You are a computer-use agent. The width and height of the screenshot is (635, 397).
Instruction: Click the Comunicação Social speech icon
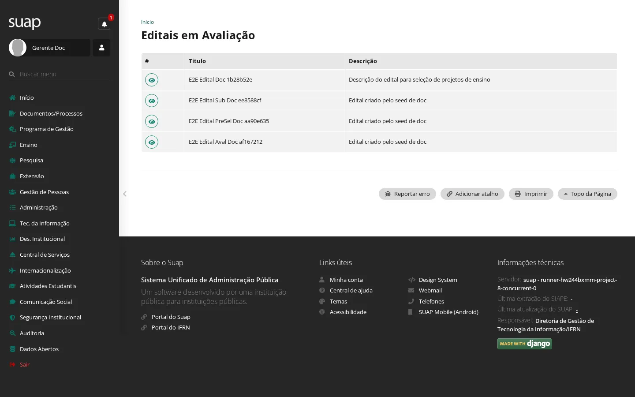[x=12, y=302]
